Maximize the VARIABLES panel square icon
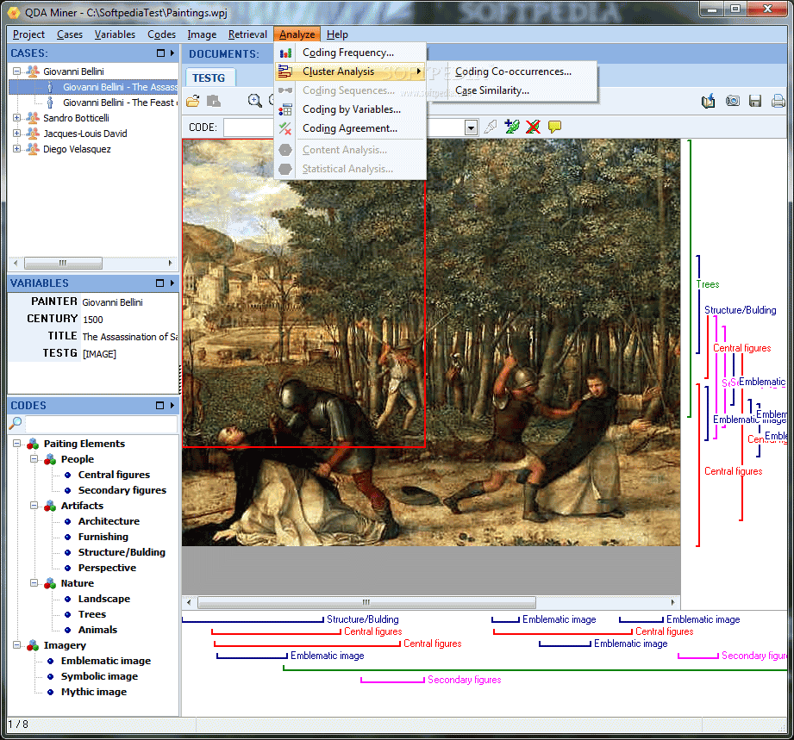The width and height of the screenshot is (794, 740). (160, 283)
